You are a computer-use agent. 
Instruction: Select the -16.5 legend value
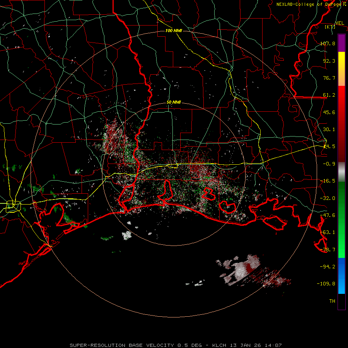(328, 181)
